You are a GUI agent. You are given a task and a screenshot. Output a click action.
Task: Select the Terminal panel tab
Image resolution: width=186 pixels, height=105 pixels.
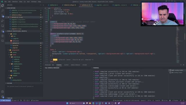tap(59, 65)
